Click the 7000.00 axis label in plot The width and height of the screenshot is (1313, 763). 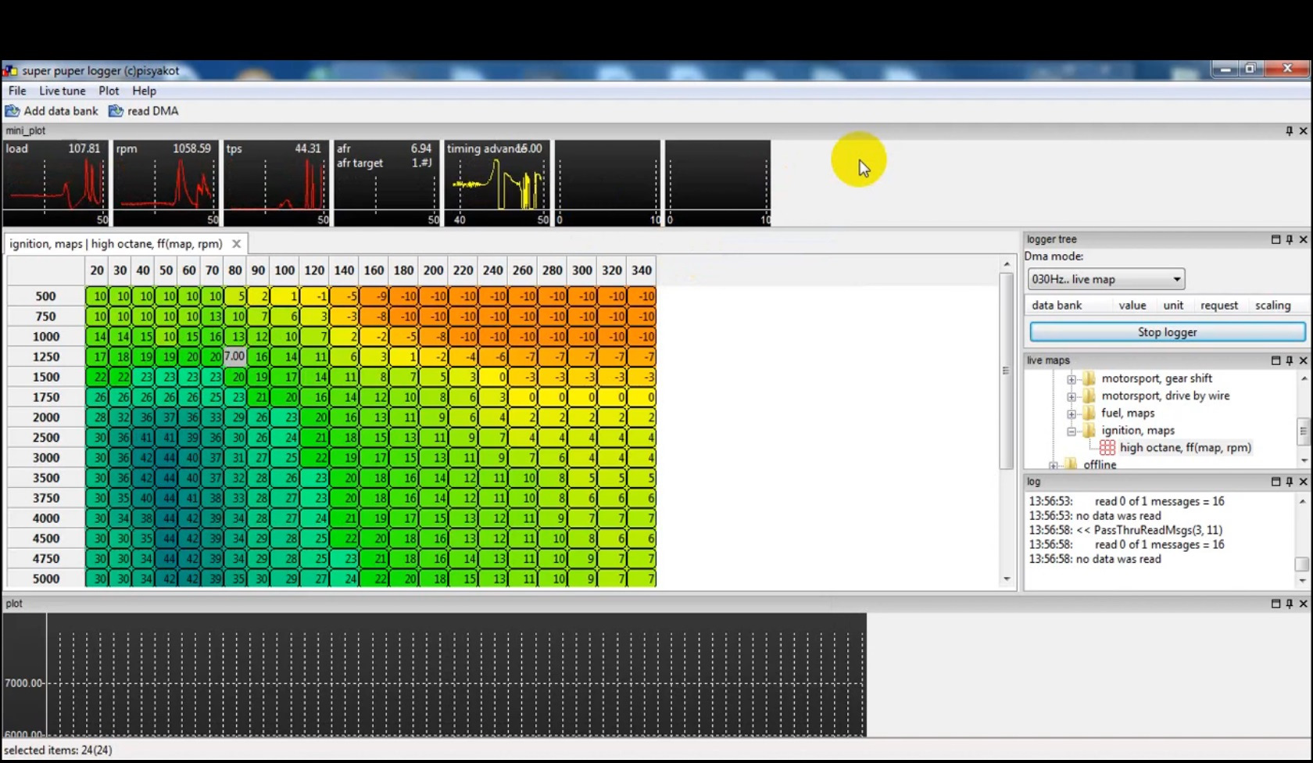[x=23, y=683]
